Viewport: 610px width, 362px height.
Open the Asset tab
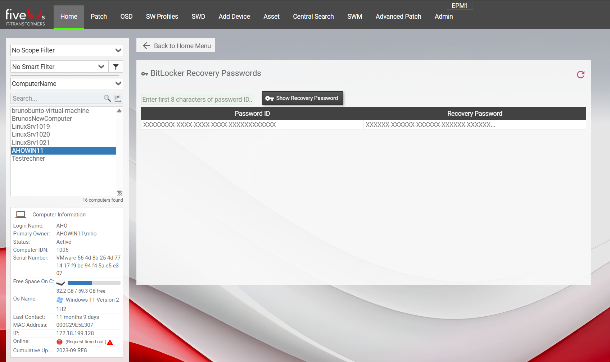point(271,17)
